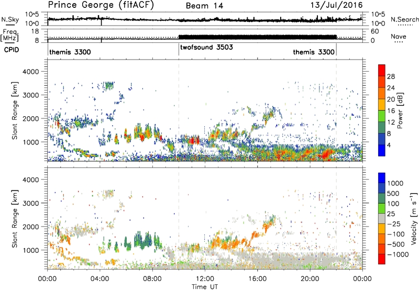Click the 'Time UT' axis label

205,287
